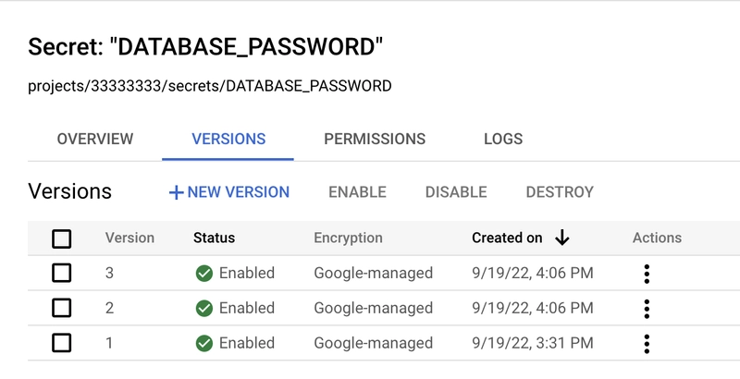Click the Destroy button
Screen dimensions: 740x379
pos(560,192)
